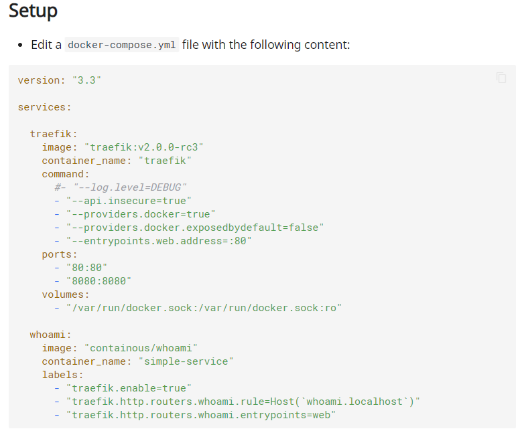Click the whoami: service key

point(51,335)
